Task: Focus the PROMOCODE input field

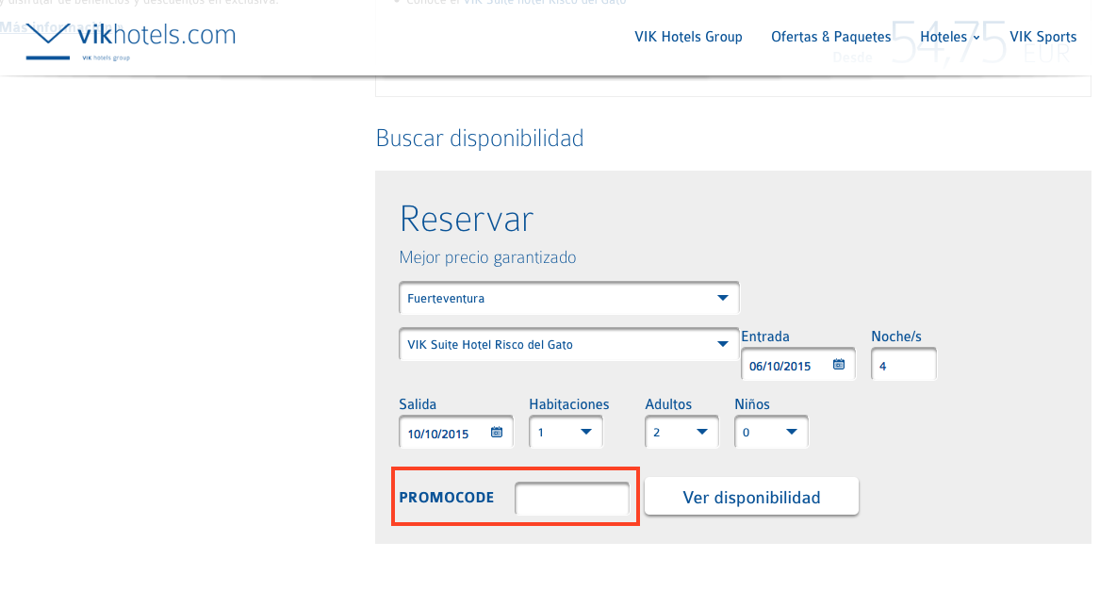Action: point(572,499)
